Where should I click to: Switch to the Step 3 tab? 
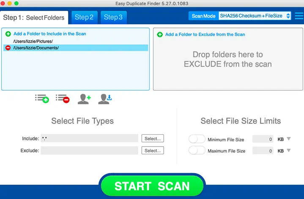coord(114,17)
